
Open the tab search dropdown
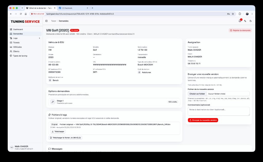click(22, 8)
